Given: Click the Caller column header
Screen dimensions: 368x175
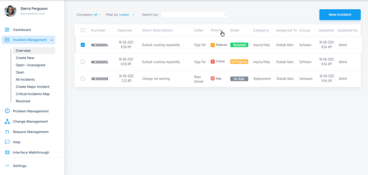Looking at the screenshot, I should pos(198,30).
